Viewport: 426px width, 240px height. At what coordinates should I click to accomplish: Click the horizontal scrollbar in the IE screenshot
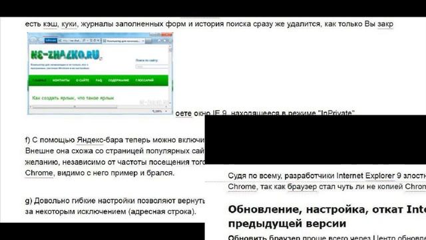tap(75, 107)
